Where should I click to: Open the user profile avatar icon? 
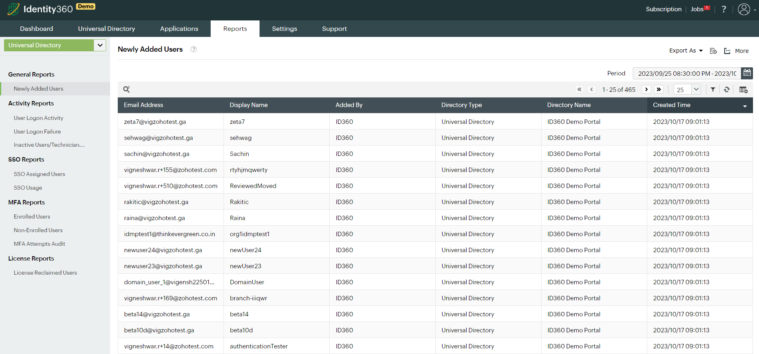pyautogui.click(x=744, y=9)
